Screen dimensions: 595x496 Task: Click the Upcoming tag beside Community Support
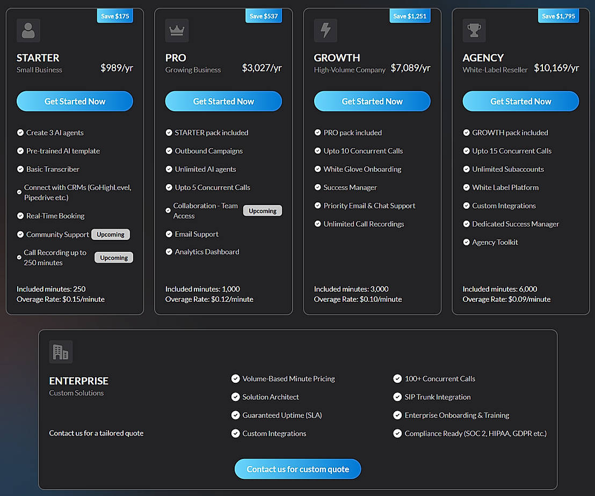tap(111, 235)
